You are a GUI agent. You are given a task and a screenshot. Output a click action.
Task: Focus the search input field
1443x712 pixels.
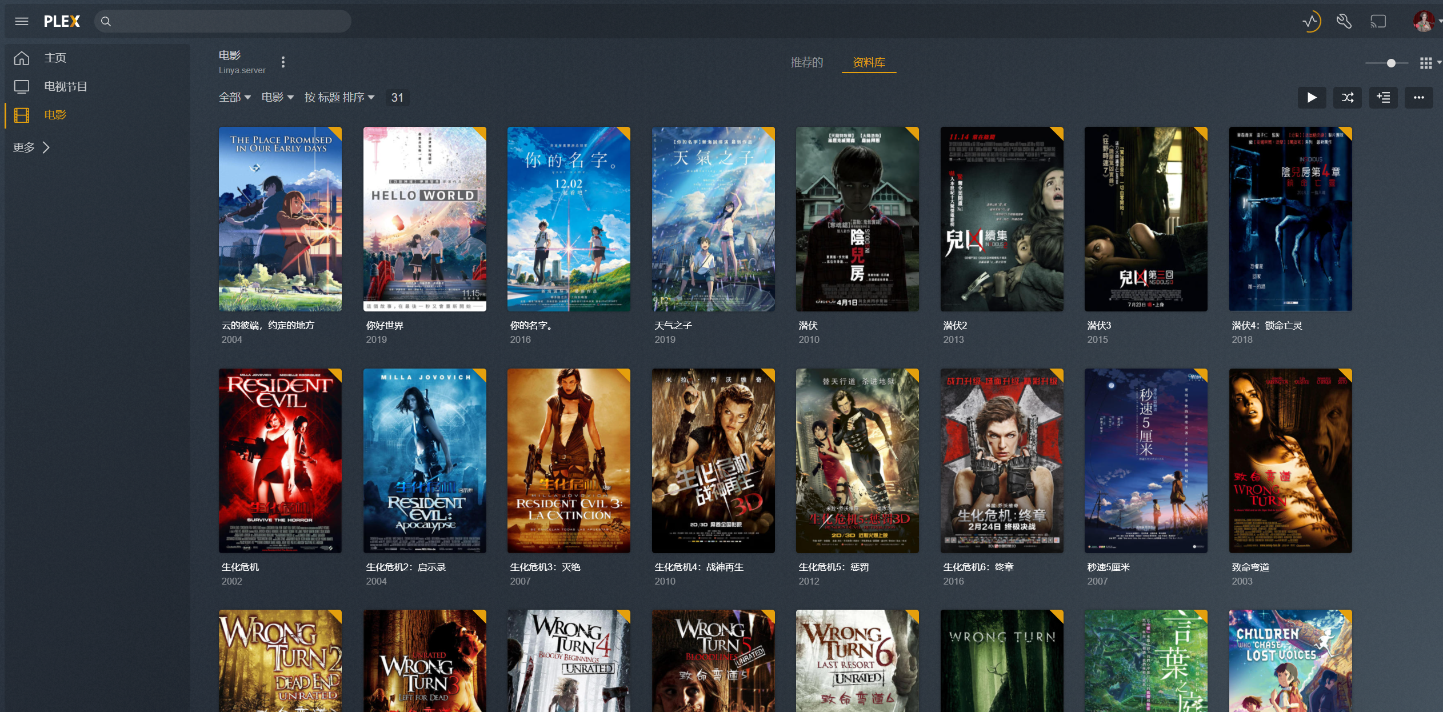tap(223, 21)
